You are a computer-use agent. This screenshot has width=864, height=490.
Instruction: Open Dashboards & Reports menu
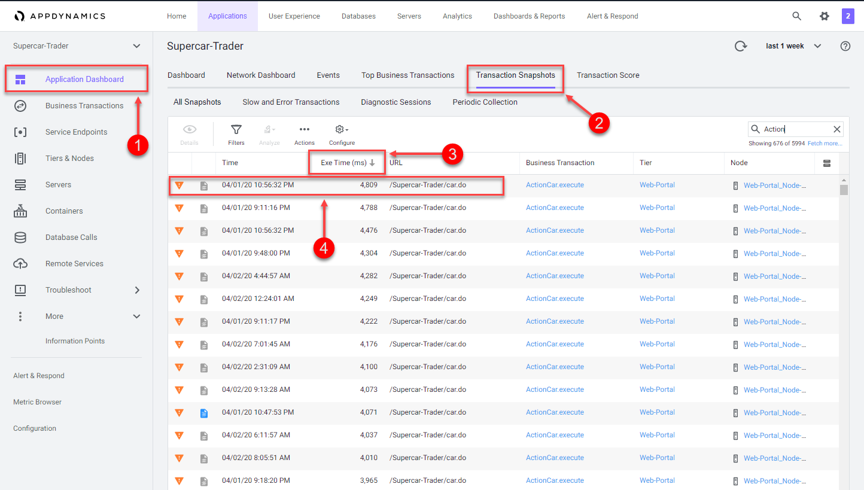[x=529, y=16]
